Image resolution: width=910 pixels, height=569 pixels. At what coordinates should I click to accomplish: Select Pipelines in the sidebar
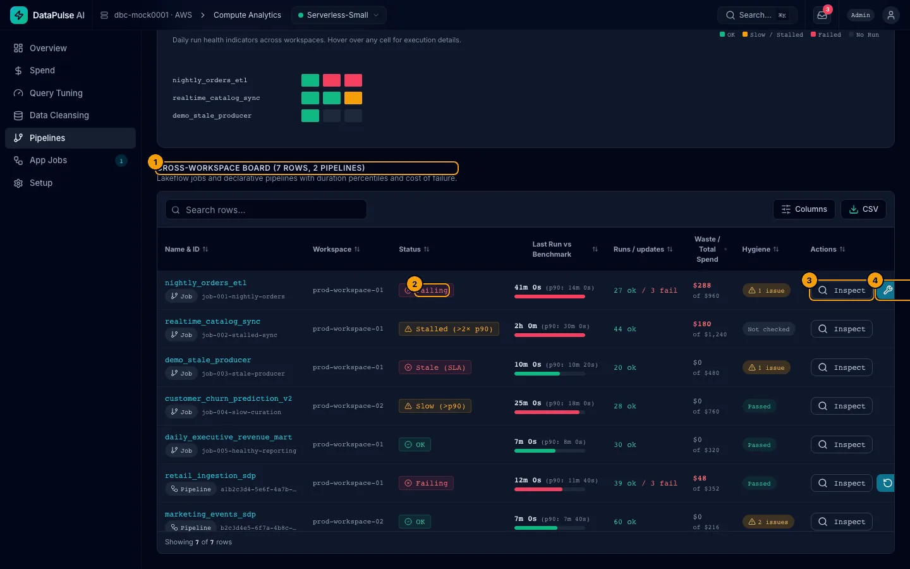70,138
